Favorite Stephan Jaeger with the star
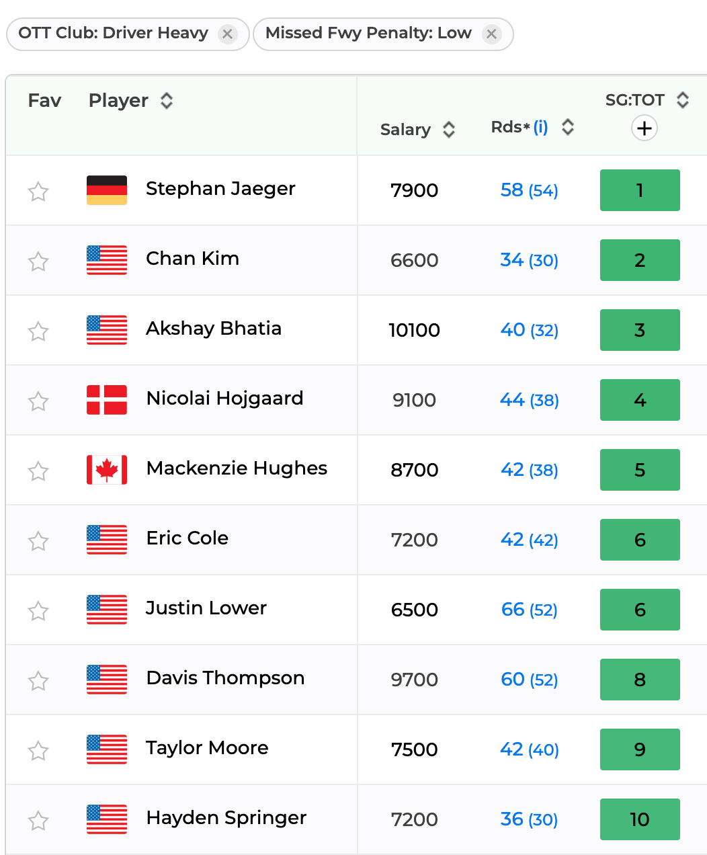 [38, 192]
